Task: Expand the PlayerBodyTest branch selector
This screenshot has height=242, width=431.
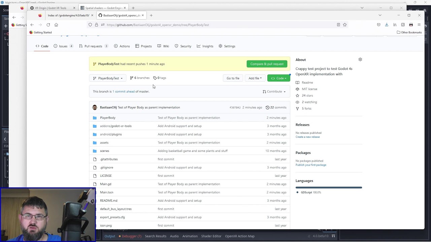Action: (108, 78)
